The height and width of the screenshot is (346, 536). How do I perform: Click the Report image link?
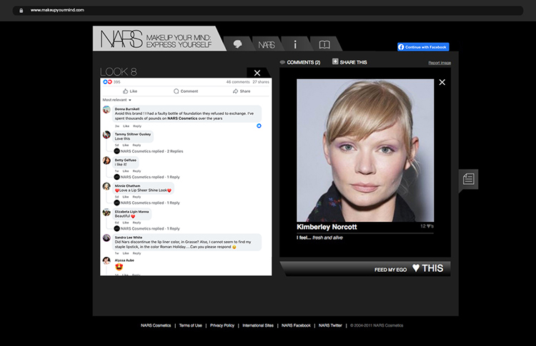pyautogui.click(x=440, y=63)
